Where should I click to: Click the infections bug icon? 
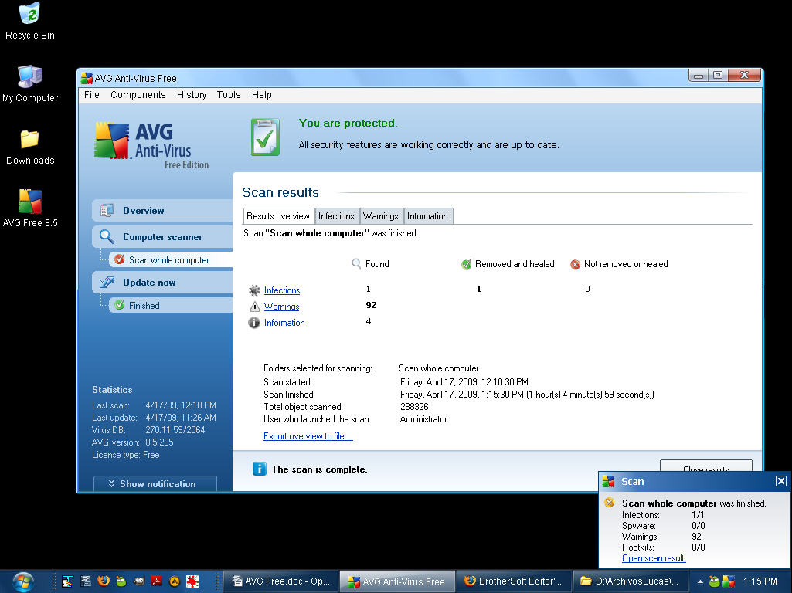click(254, 290)
